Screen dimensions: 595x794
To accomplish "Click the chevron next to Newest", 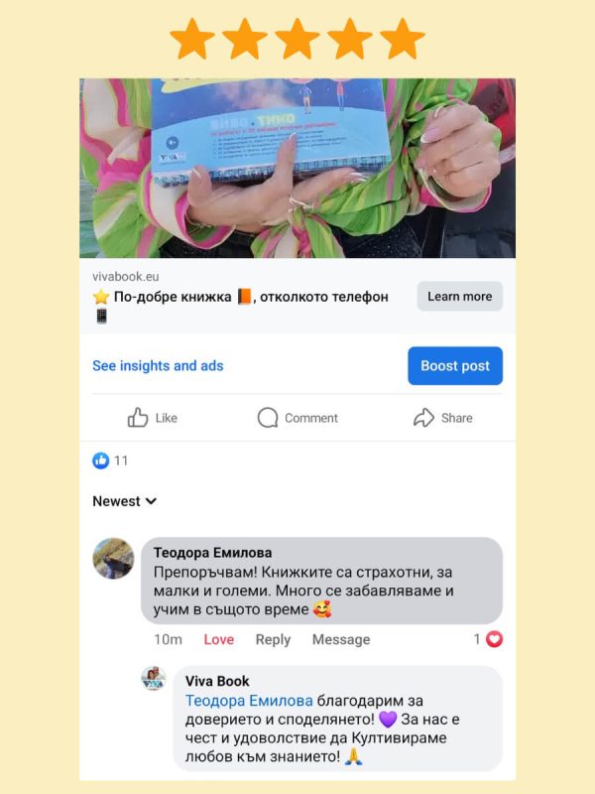I will point(151,501).
